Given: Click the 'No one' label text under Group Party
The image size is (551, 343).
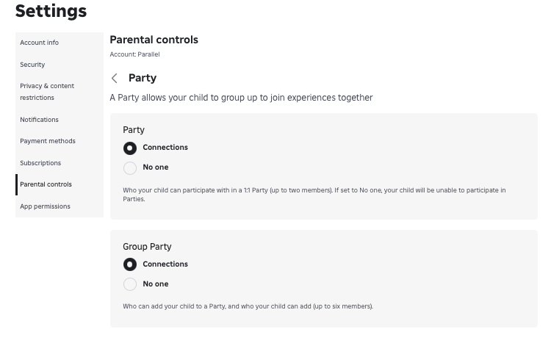Looking at the screenshot, I should (156, 284).
